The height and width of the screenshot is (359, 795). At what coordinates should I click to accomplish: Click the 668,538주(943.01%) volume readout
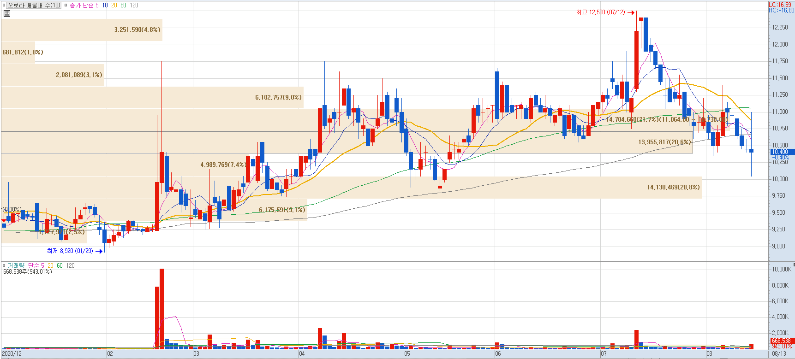pyautogui.click(x=28, y=272)
